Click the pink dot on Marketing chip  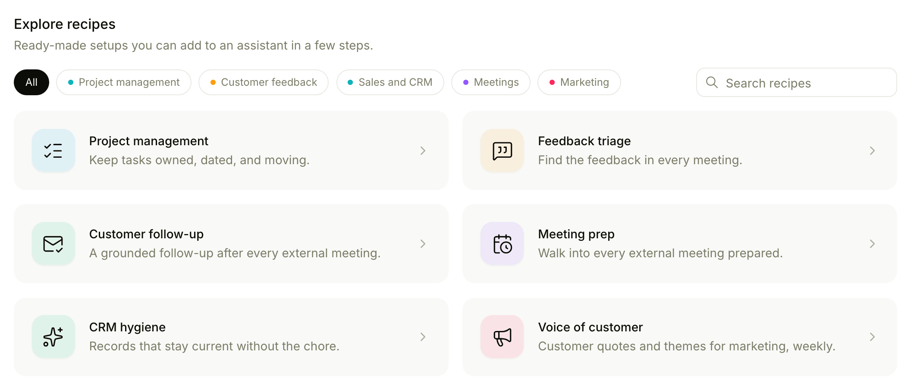pos(552,82)
